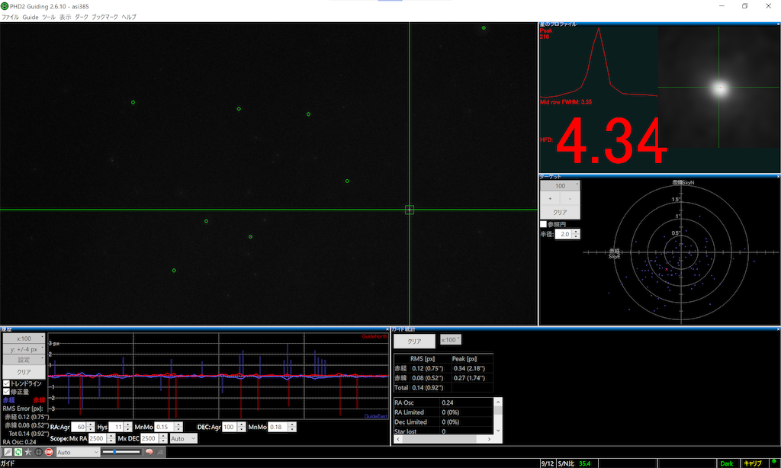Click the star image thumbnail in profile panel
The image size is (781, 468).
(x=718, y=87)
